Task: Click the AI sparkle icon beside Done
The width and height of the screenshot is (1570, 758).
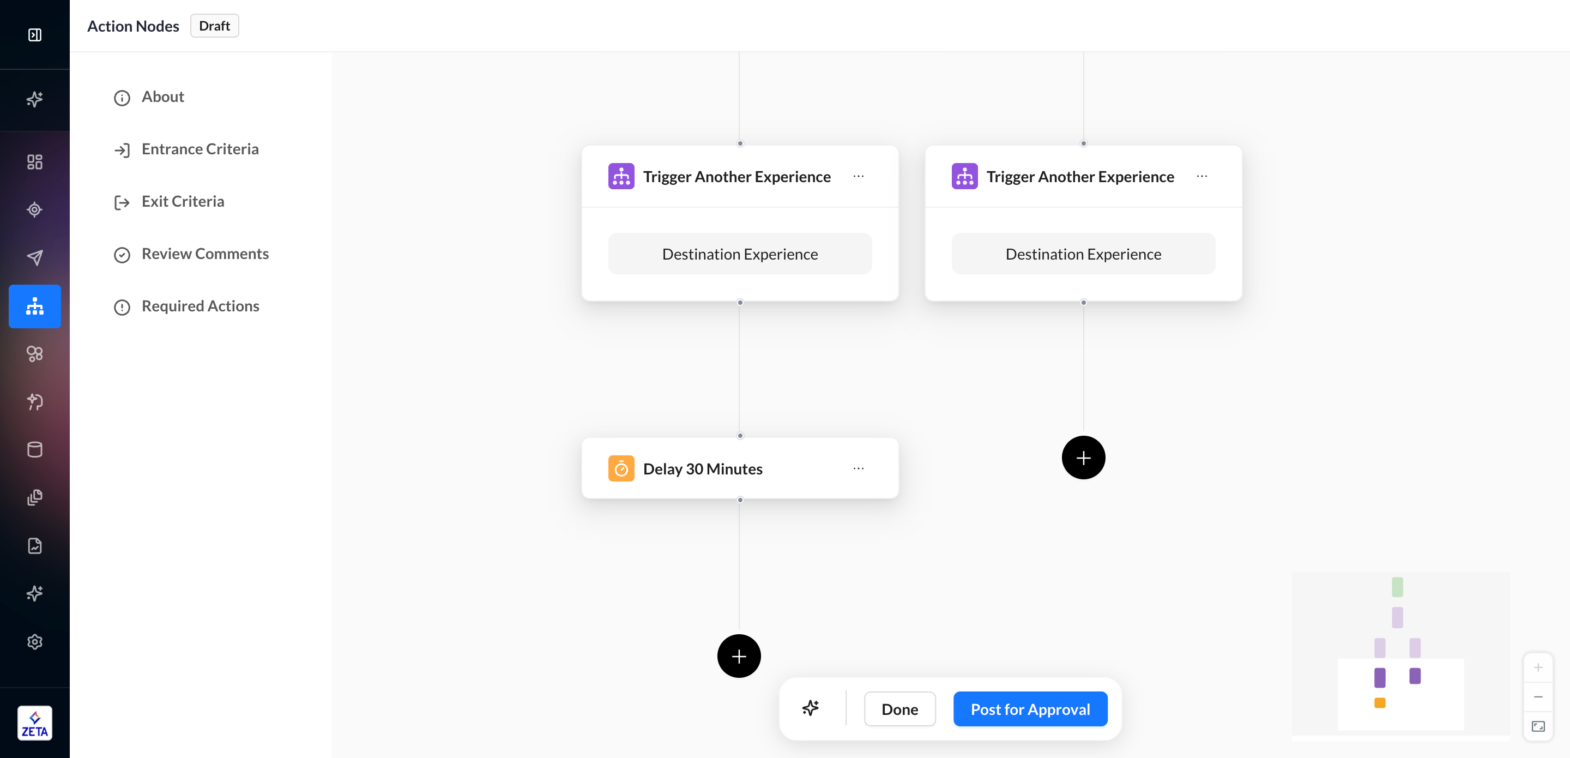Action: (x=810, y=708)
